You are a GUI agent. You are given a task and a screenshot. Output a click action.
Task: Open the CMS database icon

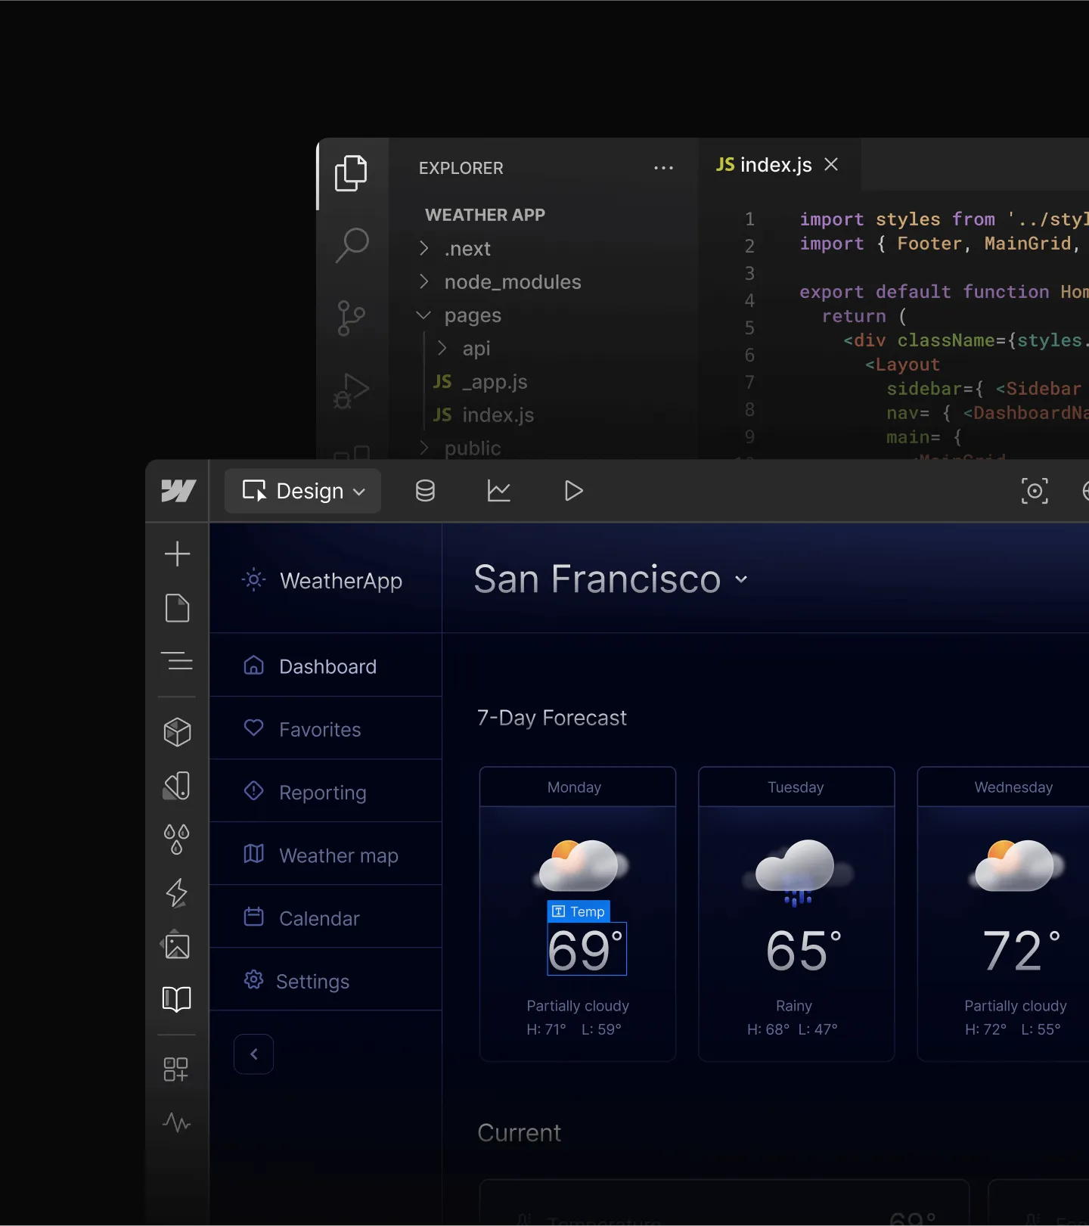point(425,491)
